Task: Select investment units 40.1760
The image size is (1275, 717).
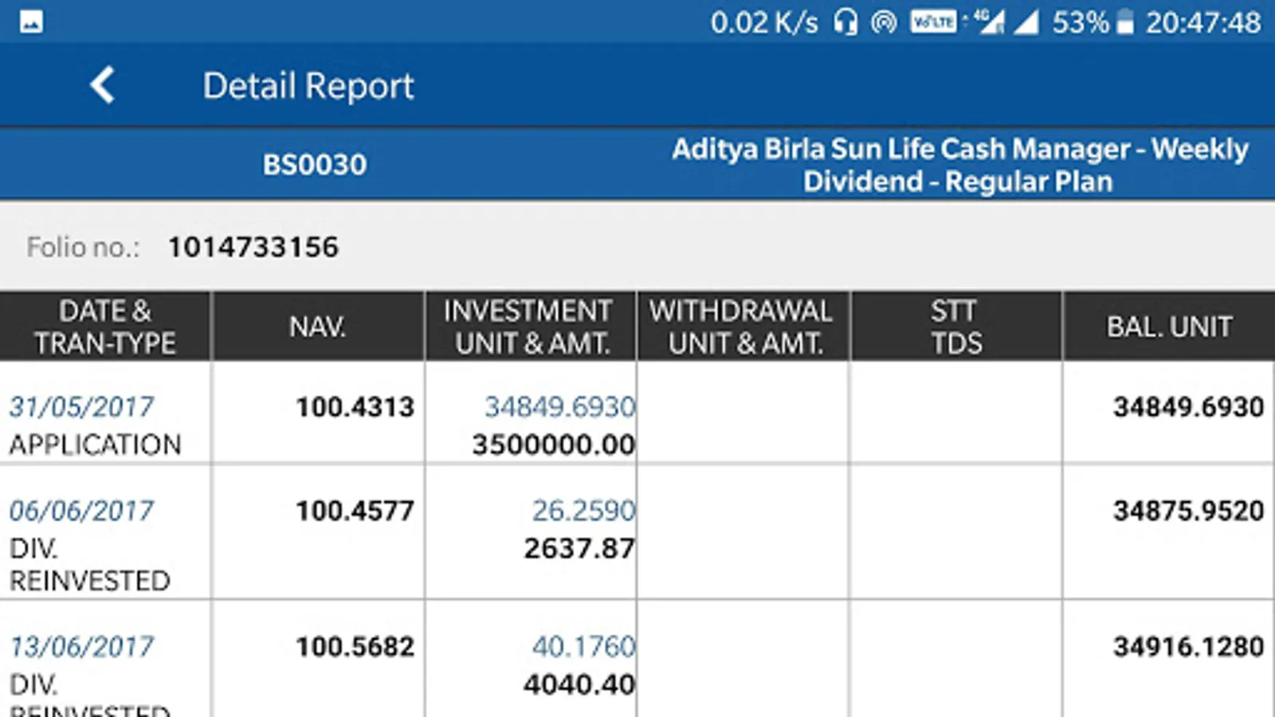Action: pos(584,647)
